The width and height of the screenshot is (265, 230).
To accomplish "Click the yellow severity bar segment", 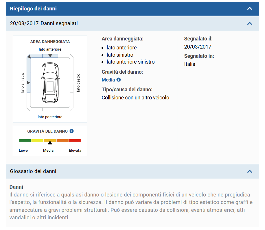I will click(x=37, y=141).
